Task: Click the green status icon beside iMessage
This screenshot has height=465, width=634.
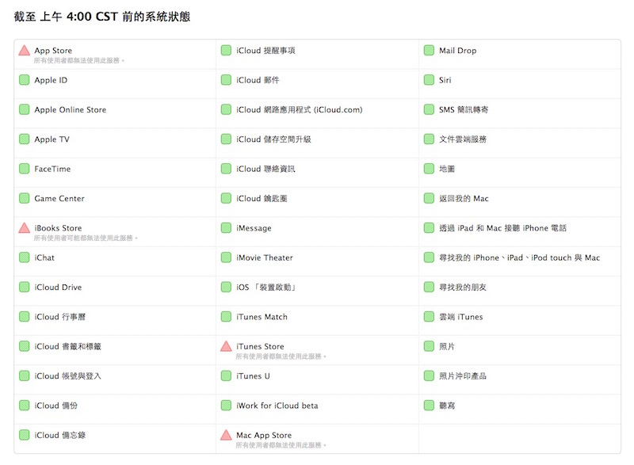Action: (226, 228)
